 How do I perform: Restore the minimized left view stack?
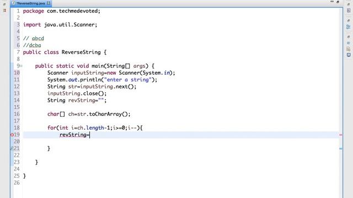(x=4, y=4)
